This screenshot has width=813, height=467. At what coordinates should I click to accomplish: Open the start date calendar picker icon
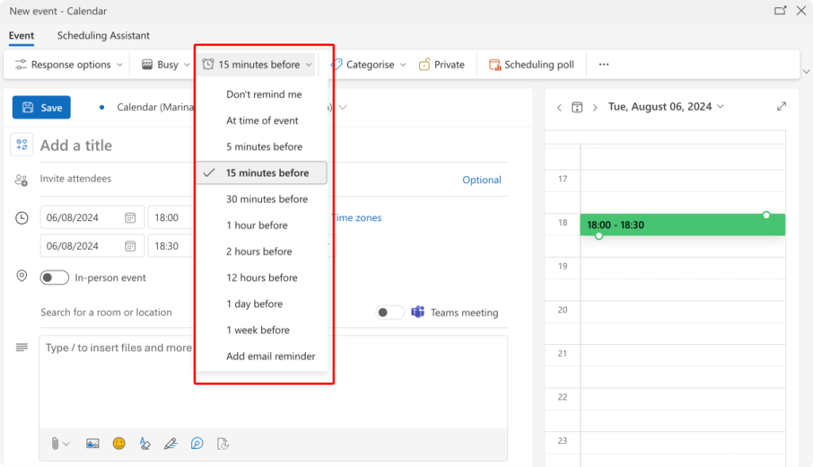pyautogui.click(x=130, y=218)
